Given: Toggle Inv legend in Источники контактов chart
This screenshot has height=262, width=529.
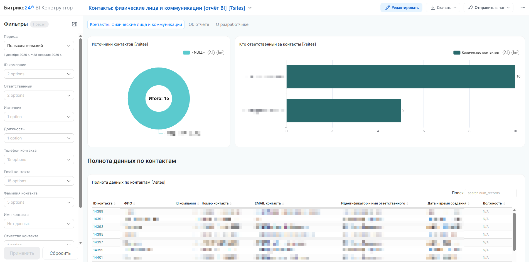Looking at the screenshot, I should pyautogui.click(x=220, y=53).
